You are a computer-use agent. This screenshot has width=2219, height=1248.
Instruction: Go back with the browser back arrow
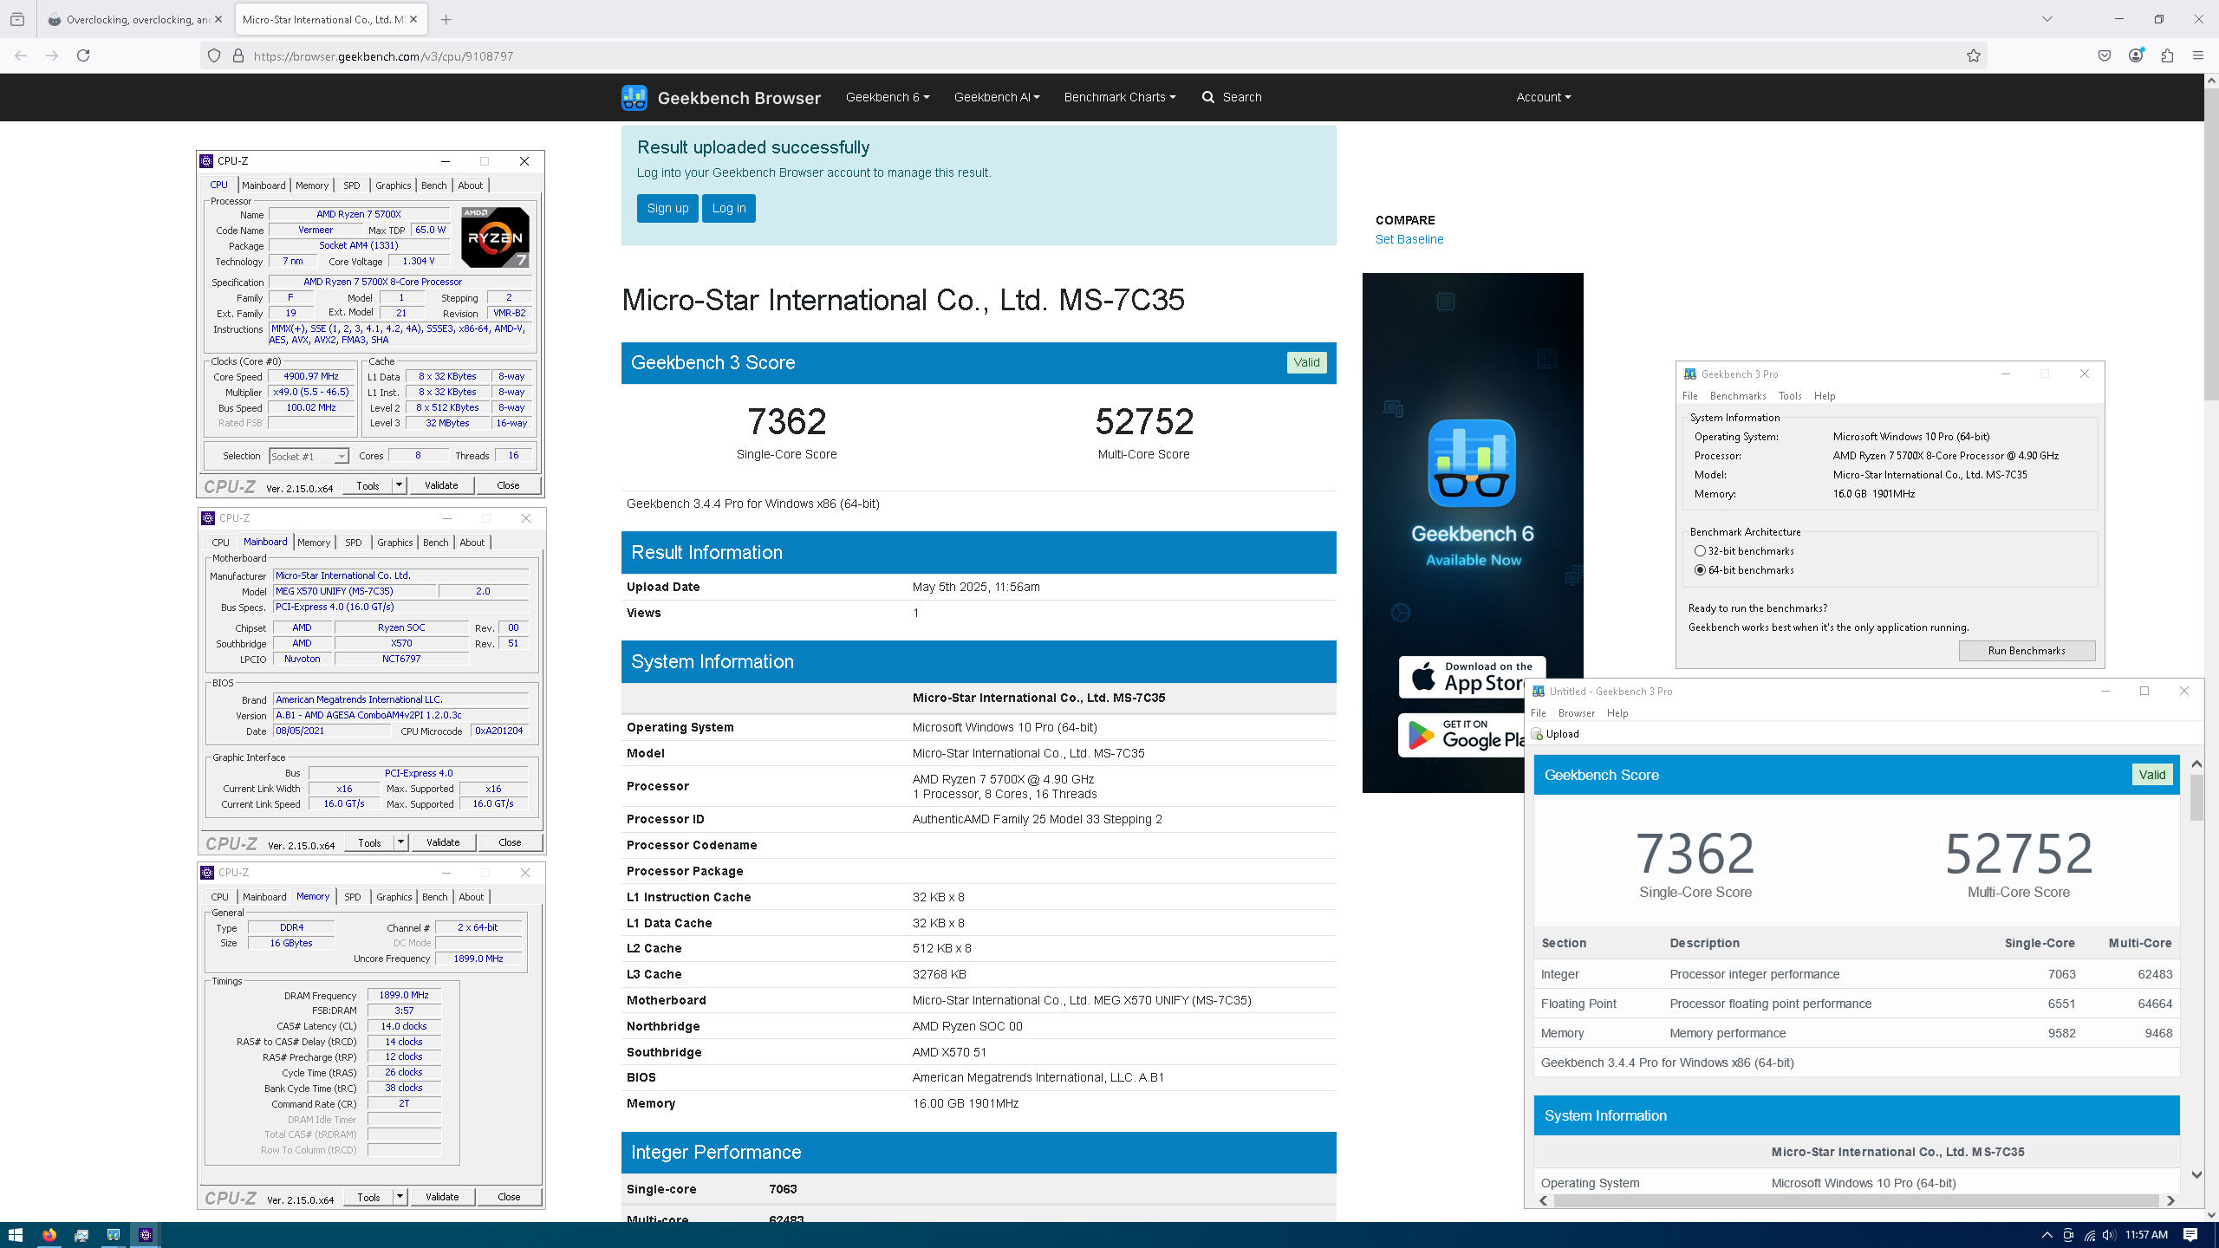point(21,55)
